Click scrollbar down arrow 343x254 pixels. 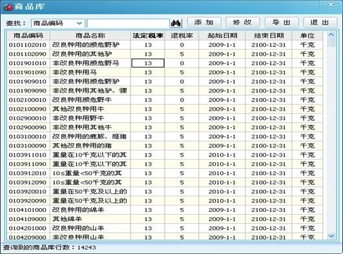click(331, 236)
